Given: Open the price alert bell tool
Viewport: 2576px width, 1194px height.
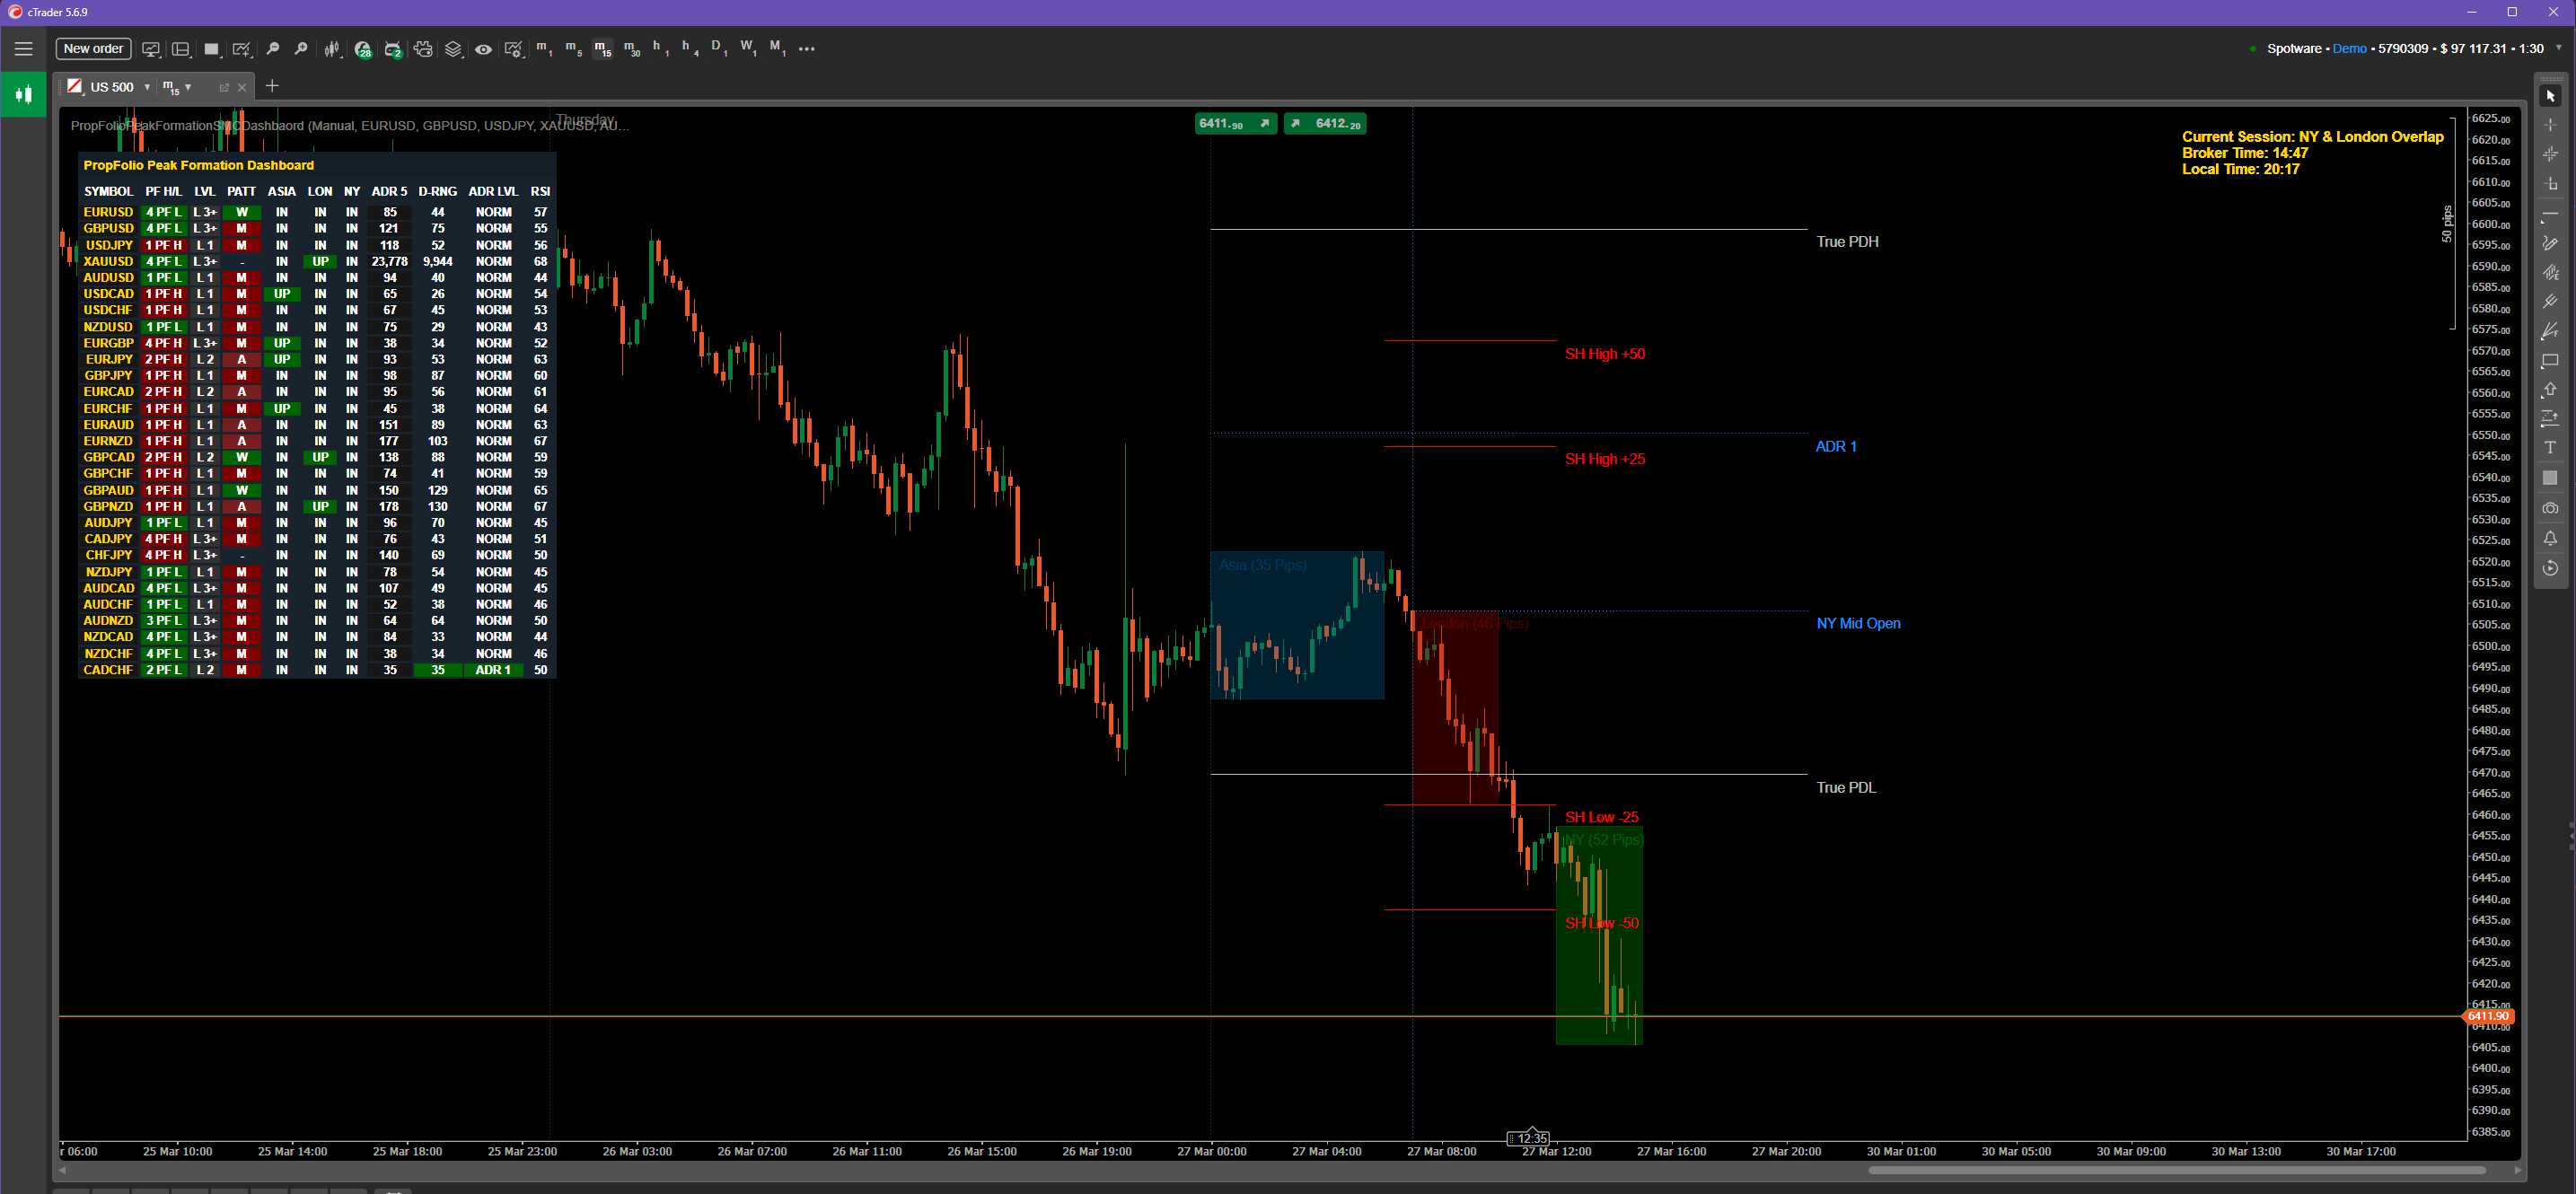Looking at the screenshot, I should click(2550, 538).
